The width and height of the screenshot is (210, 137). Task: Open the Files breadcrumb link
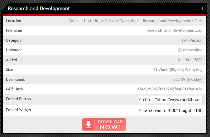[198, 21]
